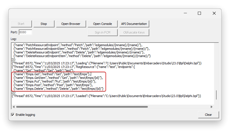Click inside the Port number field
Image resolution: width=230 pixels, height=132 pixels.
25,32
